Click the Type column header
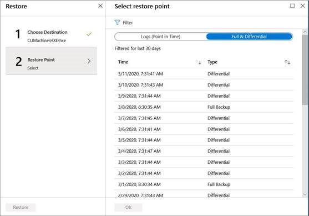Image resolution: width=309 pixels, height=216 pixels. point(212,62)
